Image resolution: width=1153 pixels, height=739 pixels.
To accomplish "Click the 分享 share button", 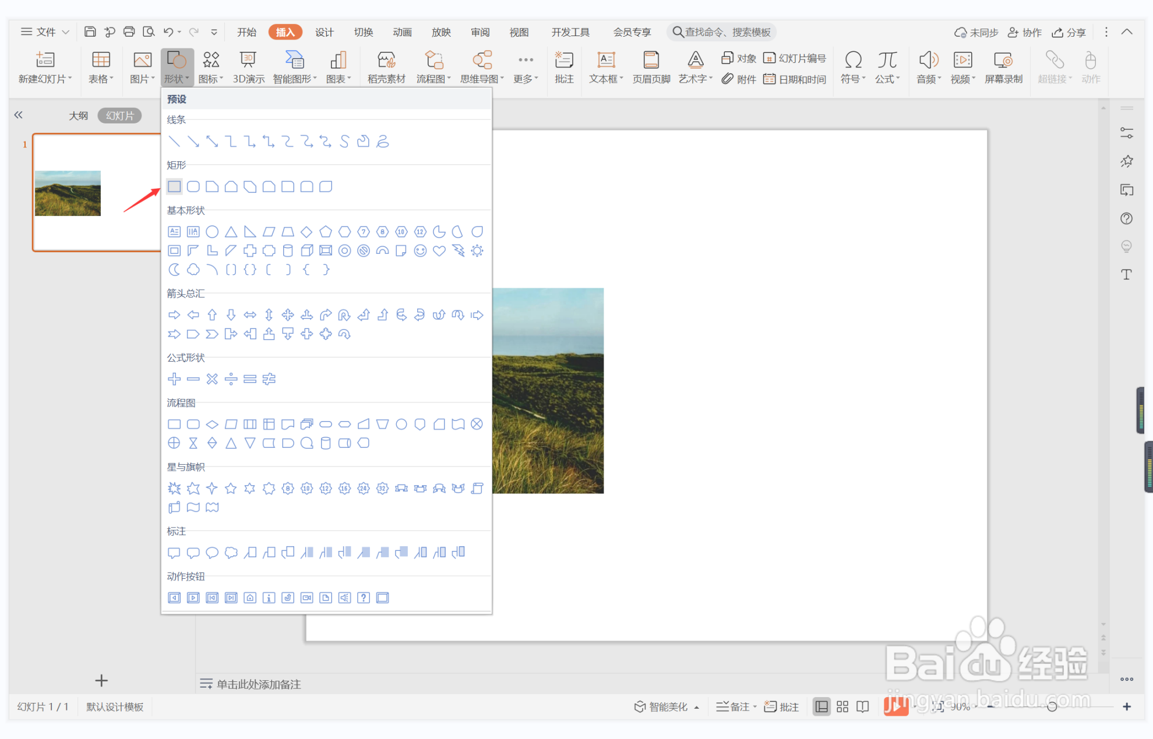I will point(1069,32).
